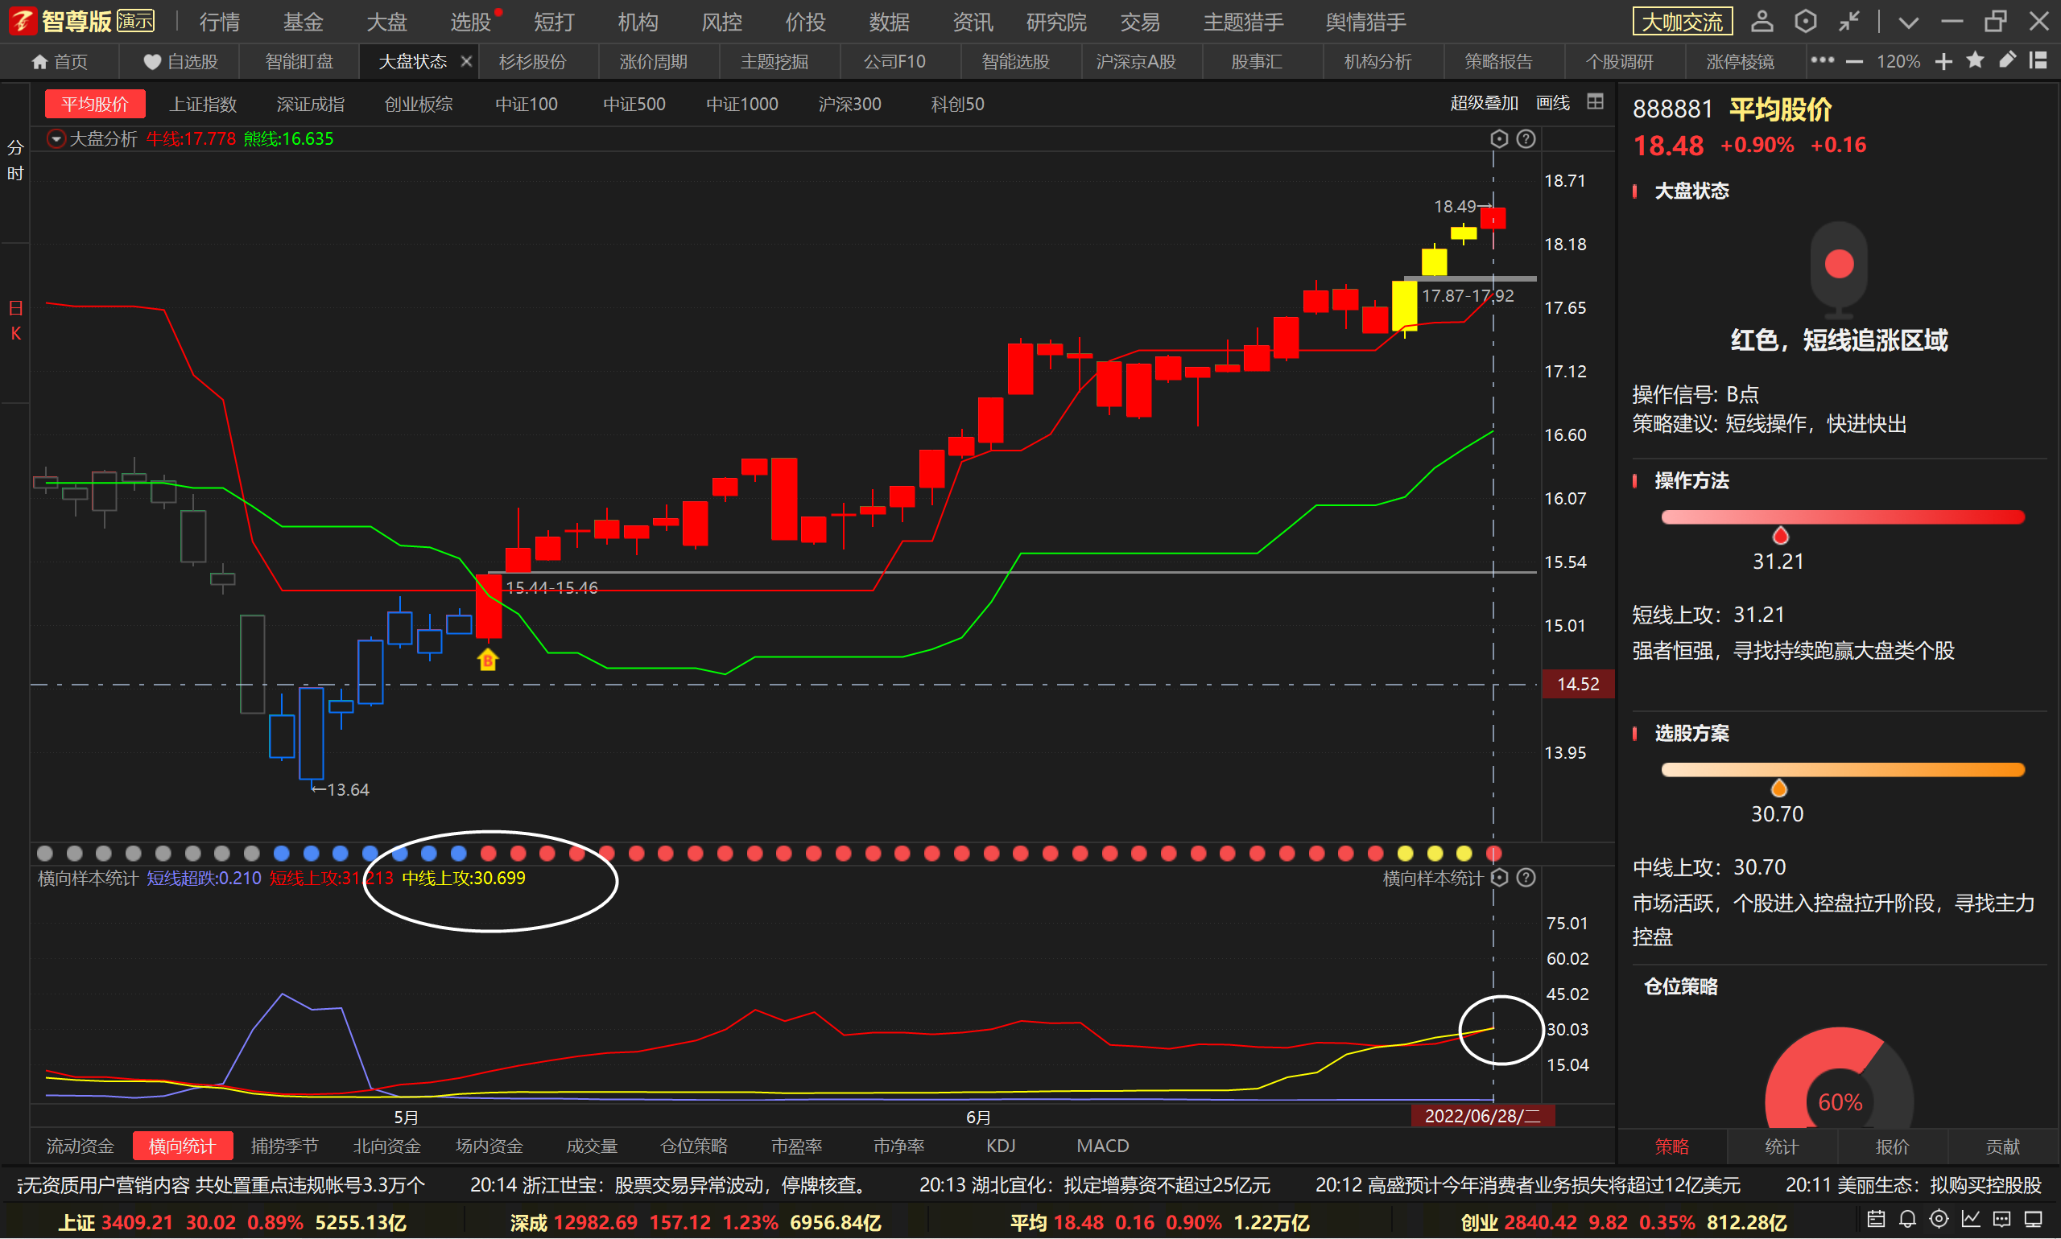The height and width of the screenshot is (1239, 2061).
Task: Click the 超级叠加 overlay button
Action: 1484,103
